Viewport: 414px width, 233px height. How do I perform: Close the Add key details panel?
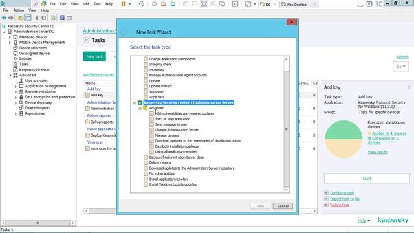[409, 87]
